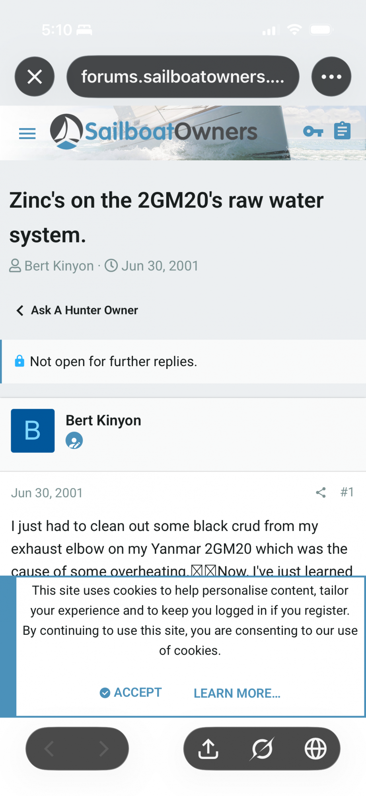Open the globe browser icon

pos(315,749)
